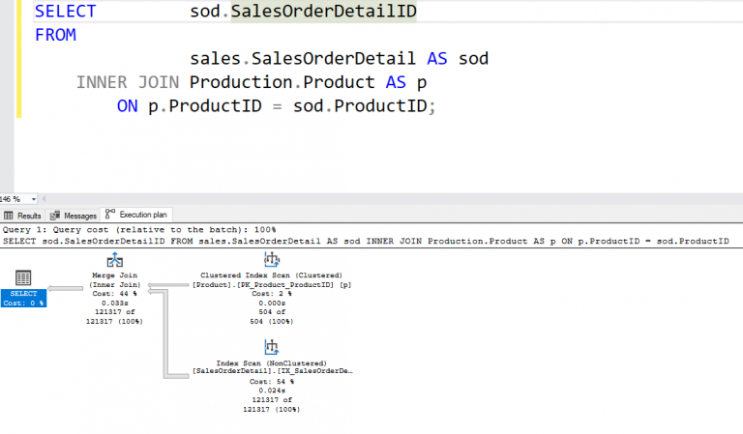Click the Merge Join operator icon
Screen dimensions: 743x434
(115, 260)
